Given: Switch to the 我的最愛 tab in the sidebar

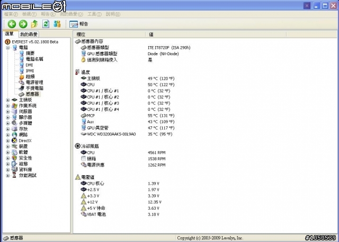Looking at the screenshot, I should [29, 34].
